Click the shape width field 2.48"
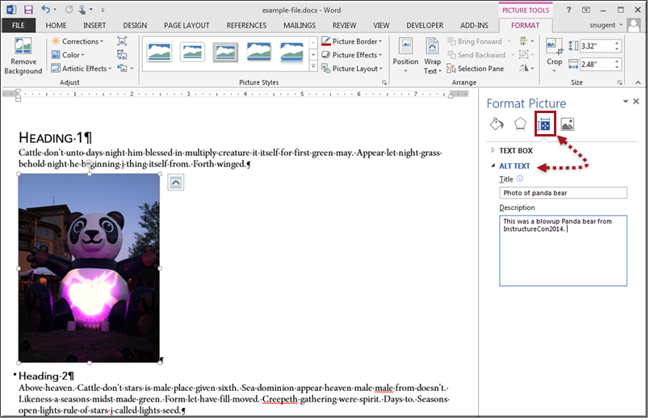The image size is (650, 420). tap(597, 64)
